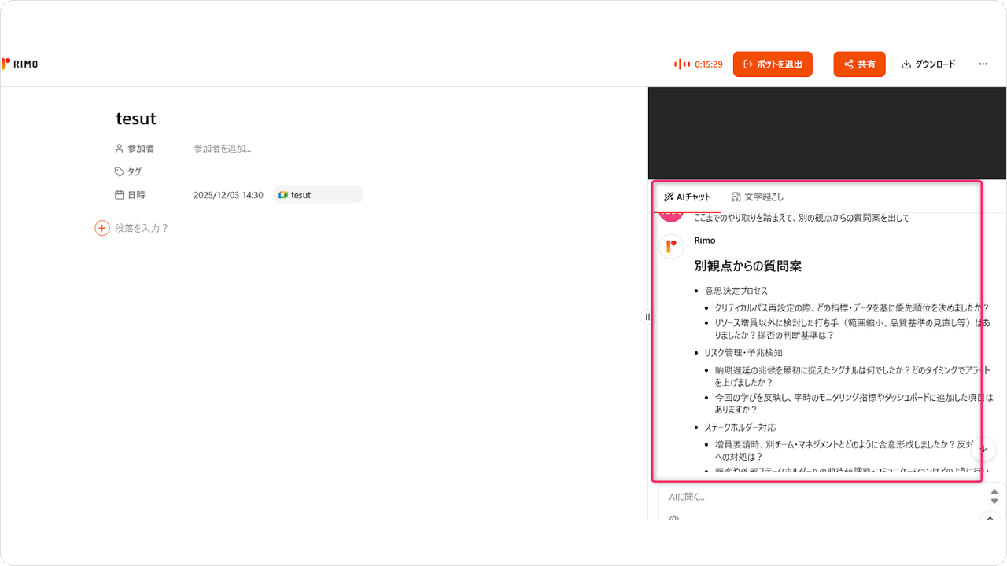1007x566 pixels.
Task: Click the RIMO logo
Action: click(x=20, y=64)
